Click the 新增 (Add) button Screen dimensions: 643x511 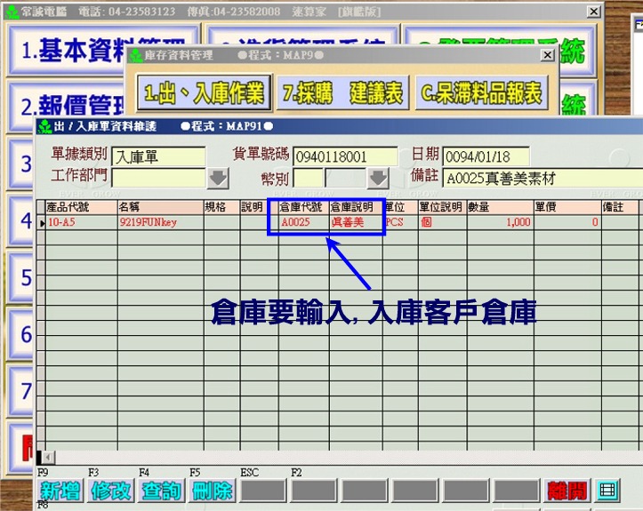(x=60, y=491)
